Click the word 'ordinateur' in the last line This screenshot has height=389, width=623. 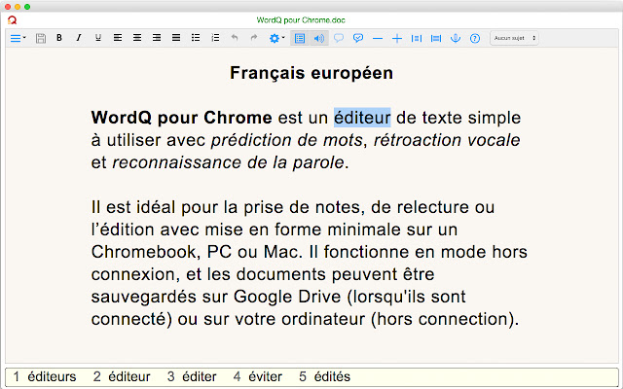coord(323,319)
